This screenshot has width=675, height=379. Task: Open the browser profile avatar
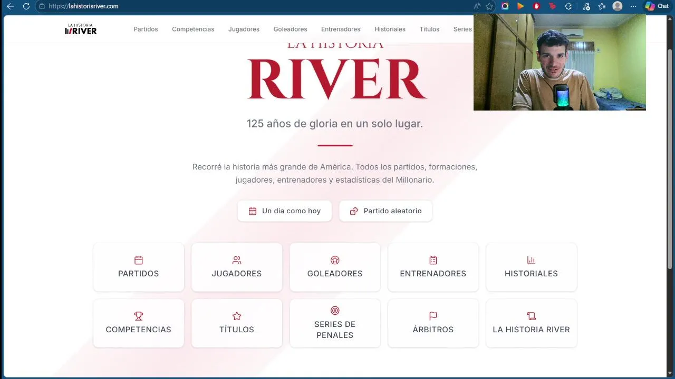click(x=618, y=6)
